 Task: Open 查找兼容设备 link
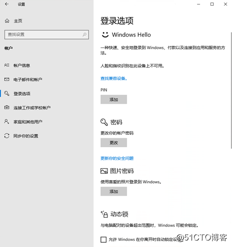pyautogui.click(x=114, y=78)
